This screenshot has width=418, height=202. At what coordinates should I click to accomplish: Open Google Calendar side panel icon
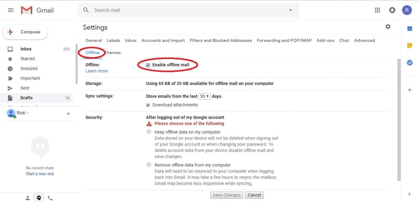click(409, 28)
